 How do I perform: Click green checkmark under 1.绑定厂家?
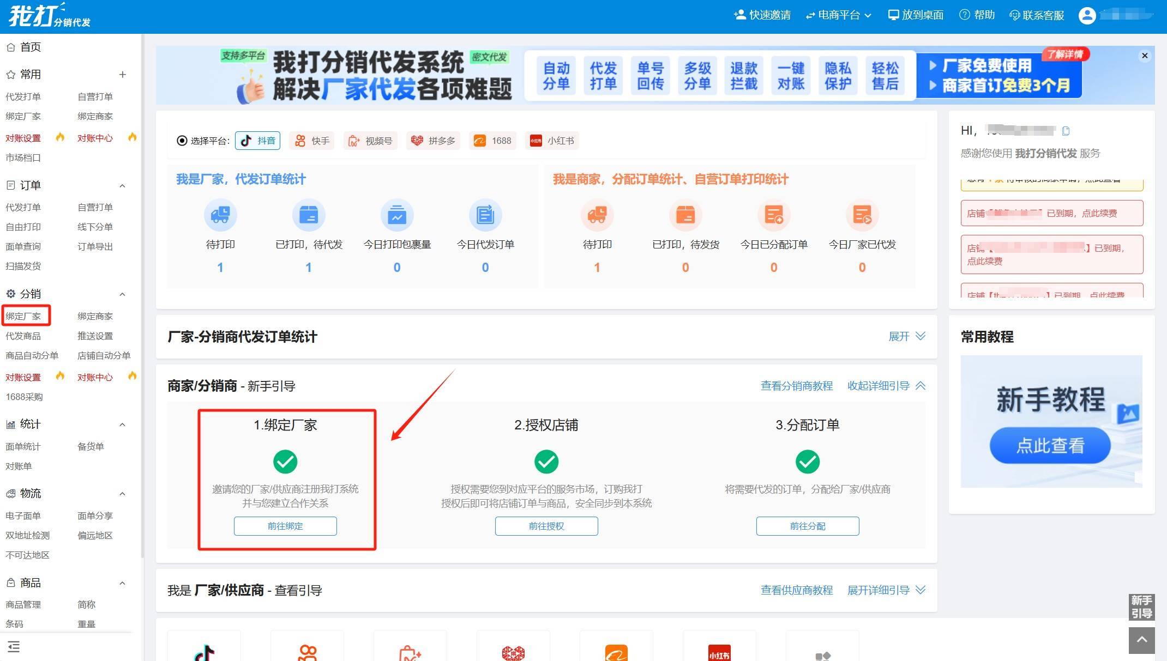pos(285,462)
